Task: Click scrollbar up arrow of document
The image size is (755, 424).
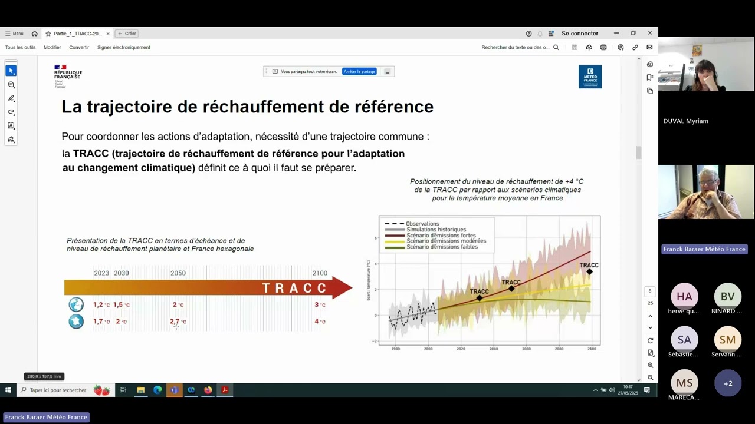Action: pos(638,59)
